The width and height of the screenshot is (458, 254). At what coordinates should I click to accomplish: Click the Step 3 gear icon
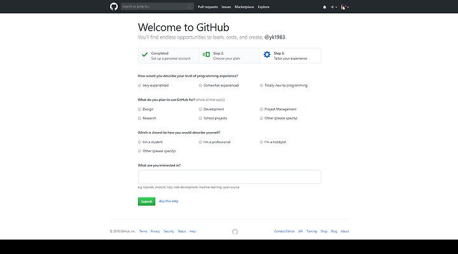point(267,55)
